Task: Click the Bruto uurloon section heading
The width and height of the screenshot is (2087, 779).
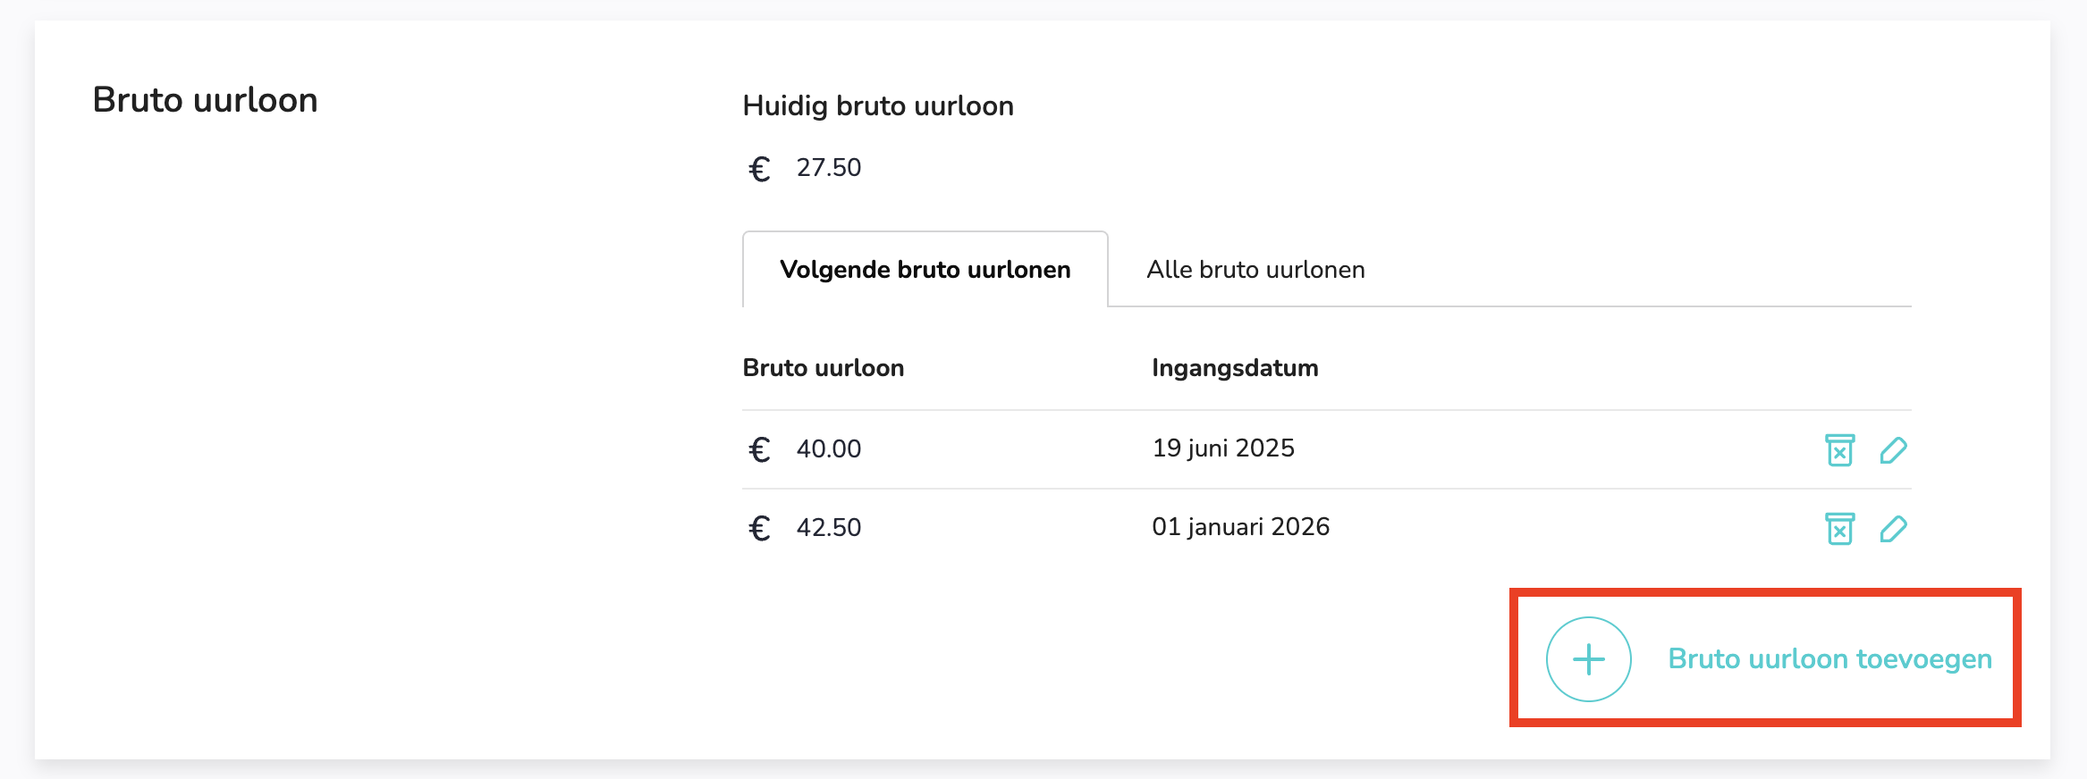Action: pos(205,99)
